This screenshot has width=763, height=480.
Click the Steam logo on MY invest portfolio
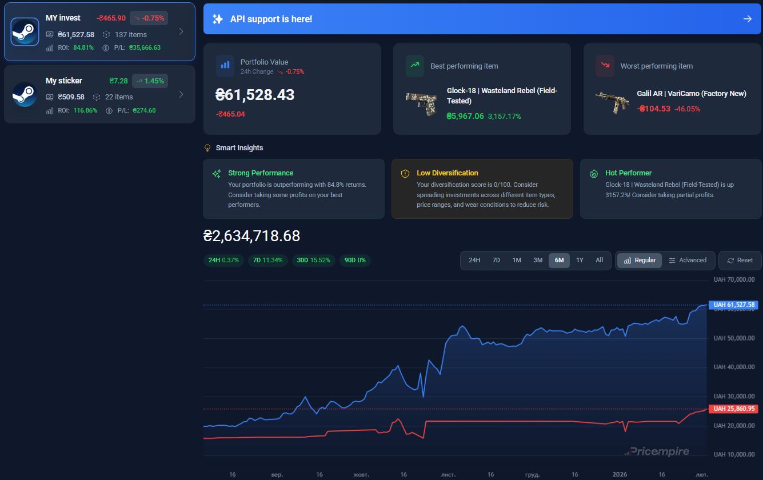[x=25, y=32]
